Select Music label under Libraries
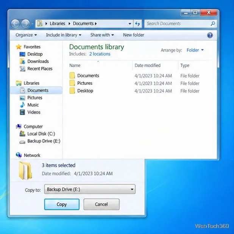 click(33, 105)
